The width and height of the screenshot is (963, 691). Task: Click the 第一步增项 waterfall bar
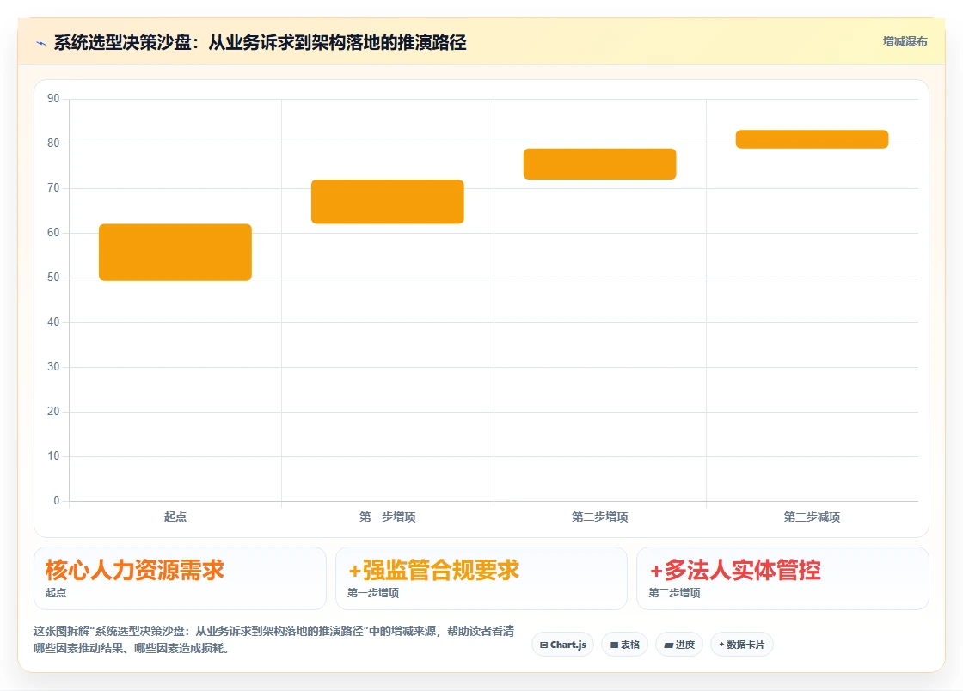coord(388,201)
